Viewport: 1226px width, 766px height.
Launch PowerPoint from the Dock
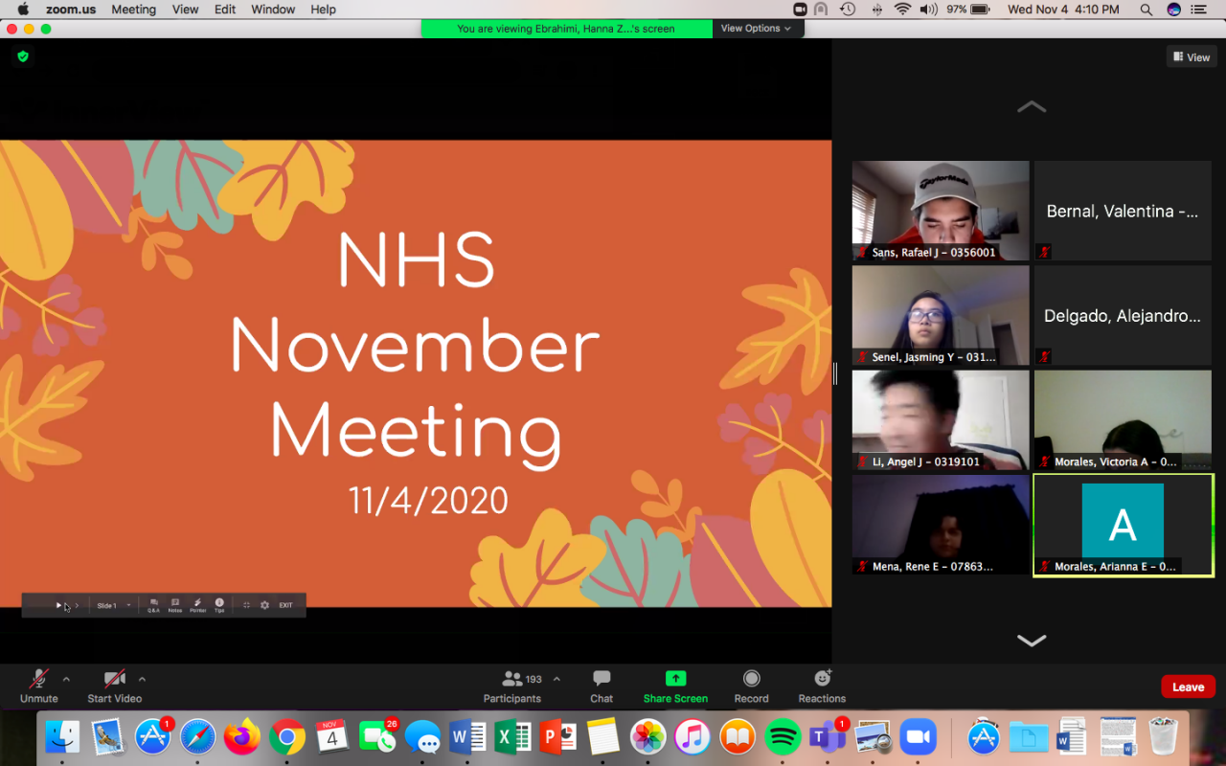click(557, 736)
